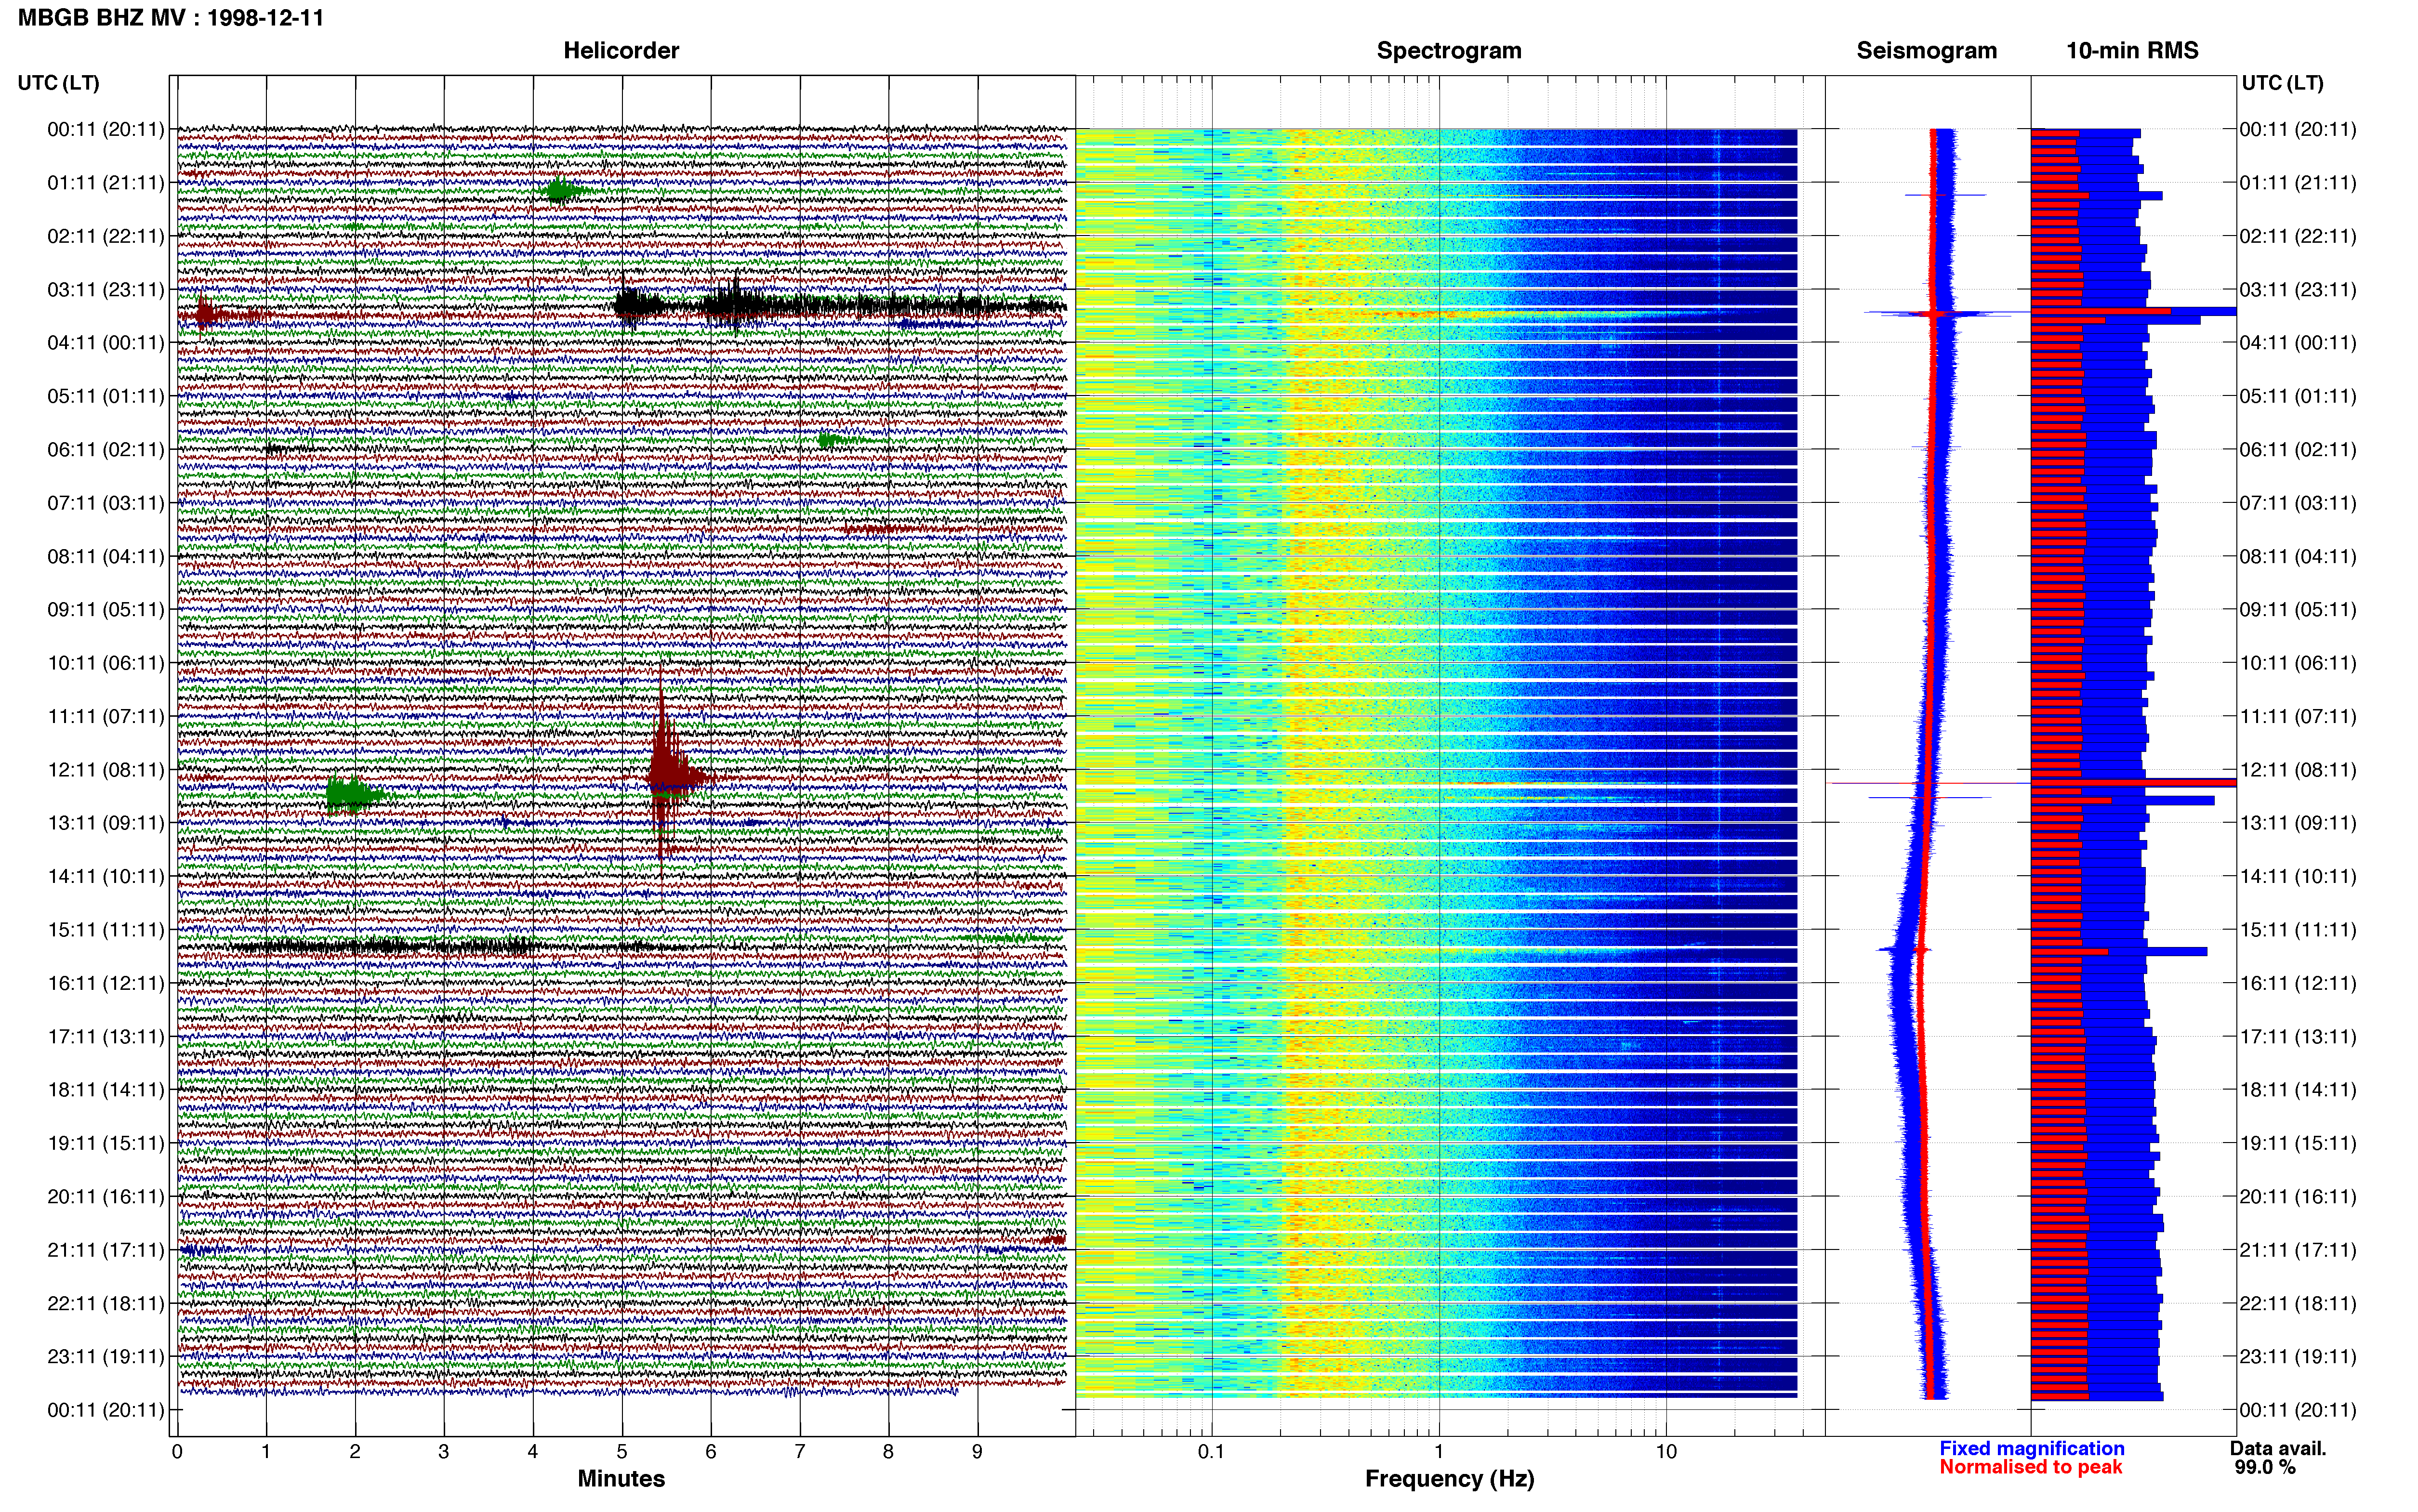
Task: Click the 0.1 tick on the Frequency axis
Action: pyautogui.click(x=1211, y=1452)
